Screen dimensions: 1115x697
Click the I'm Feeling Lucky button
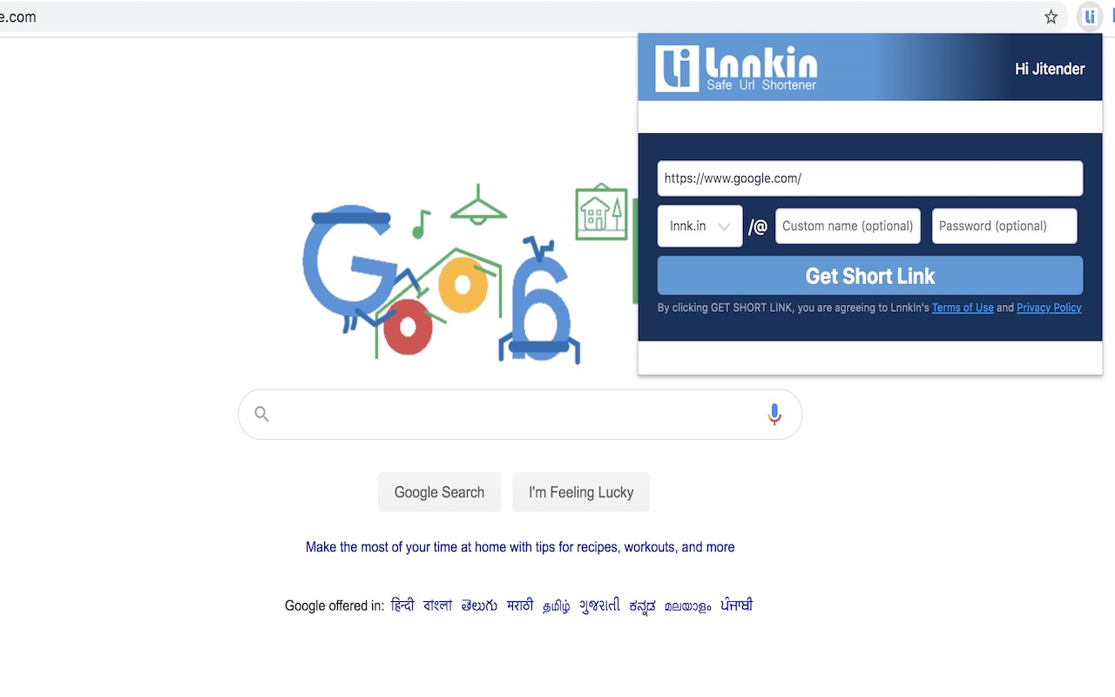coord(581,492)
